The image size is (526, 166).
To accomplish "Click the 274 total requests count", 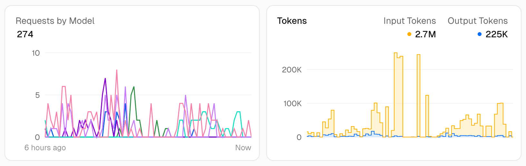I will (25, 34).
